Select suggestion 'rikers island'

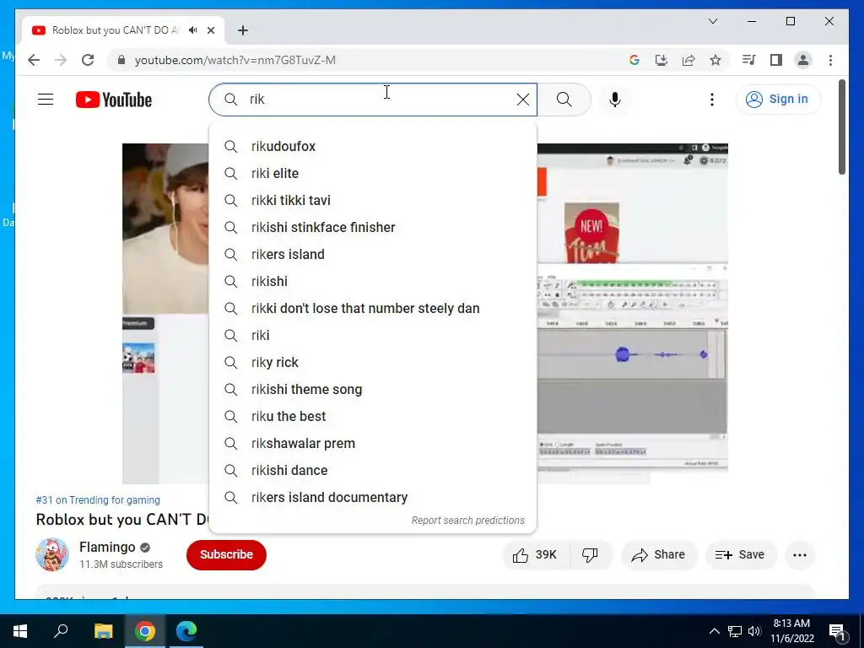pyautogui.click(x=373, y=255)
